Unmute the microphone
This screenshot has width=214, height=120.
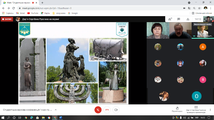pyautogui.click(x=98, y=110)
